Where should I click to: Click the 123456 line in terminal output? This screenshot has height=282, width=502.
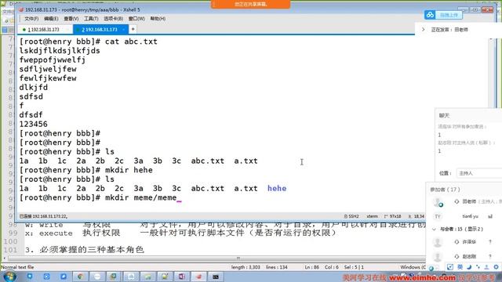point(33,124)
